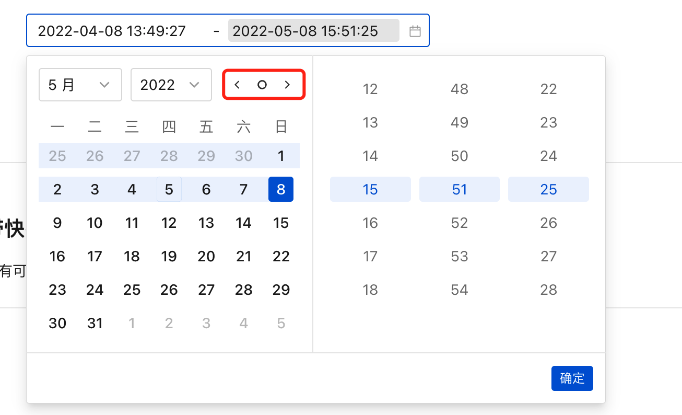This screenshot has height=415, width=682.
Task: Select May 8 in the calendar
Action: [x=281, y=189]
